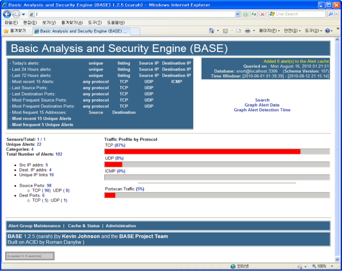Click the Graph Alert Data link
This screenshot has width=342, height=271.
(262, 105)
